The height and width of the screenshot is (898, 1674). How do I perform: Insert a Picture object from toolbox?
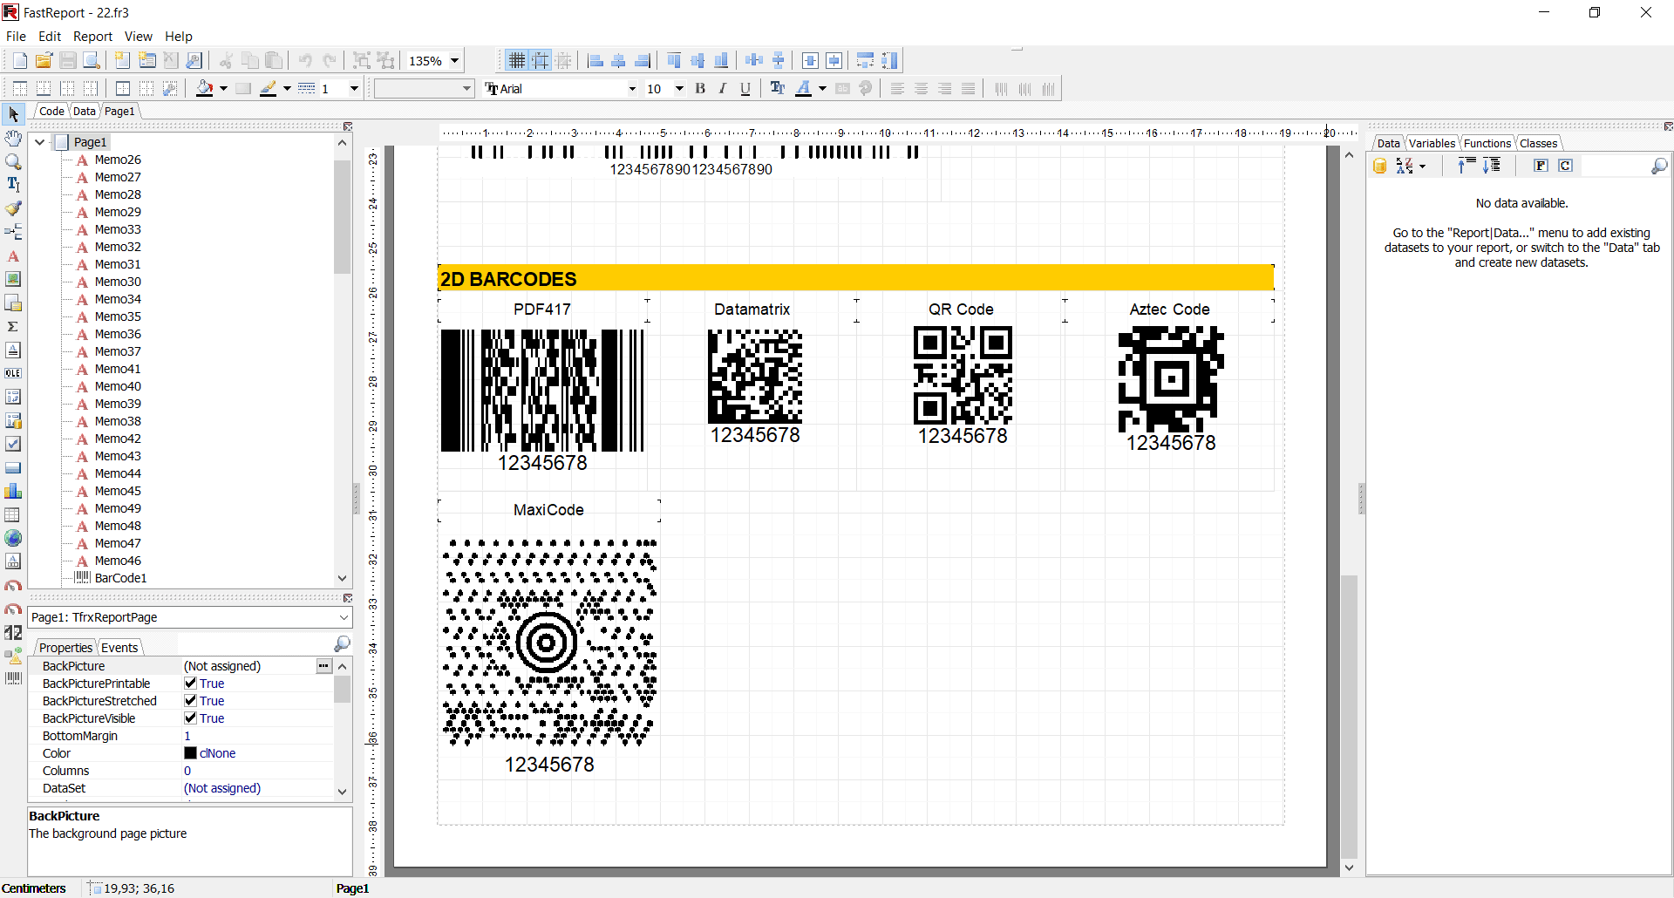point(13,280)
